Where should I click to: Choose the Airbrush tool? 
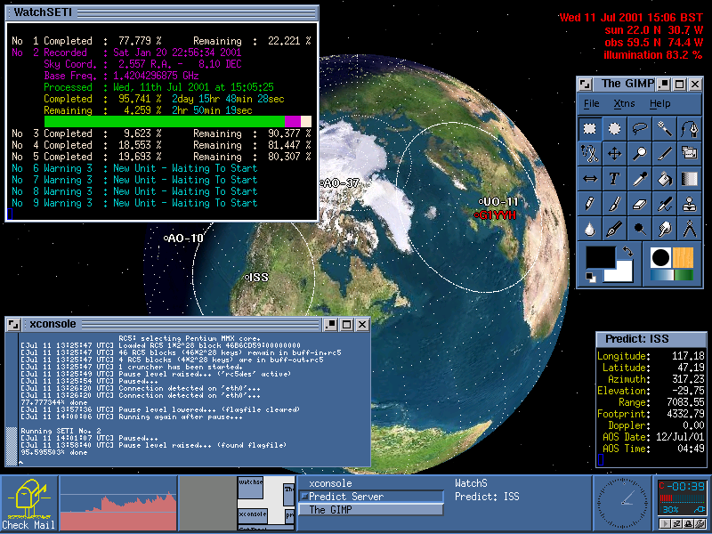[x=664, y=204]
